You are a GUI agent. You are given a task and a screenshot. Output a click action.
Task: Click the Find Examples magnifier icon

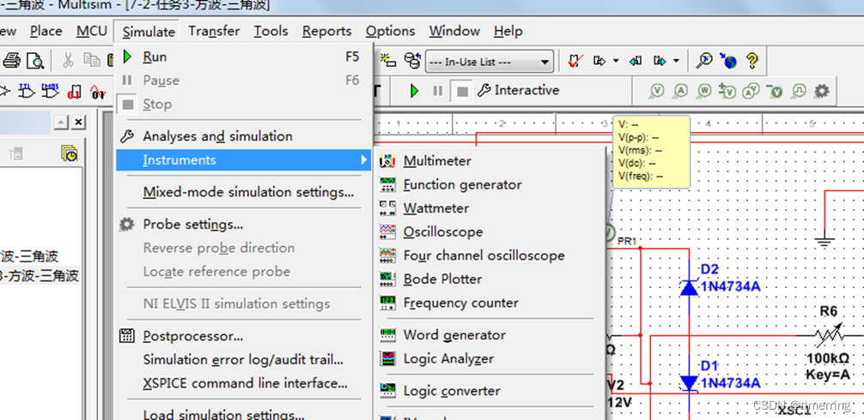[x=703, y=61]
